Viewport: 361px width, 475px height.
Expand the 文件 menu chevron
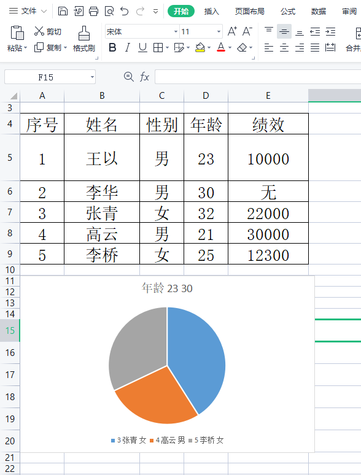(x=44, y=11)
